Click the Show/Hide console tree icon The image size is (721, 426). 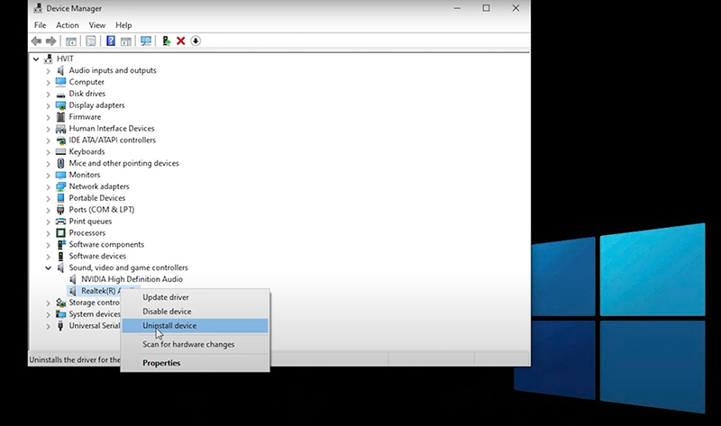coord(71,41)
